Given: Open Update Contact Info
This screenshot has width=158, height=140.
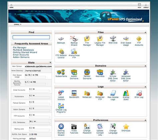Looking at the screenshot, I should tap(100, 130).
